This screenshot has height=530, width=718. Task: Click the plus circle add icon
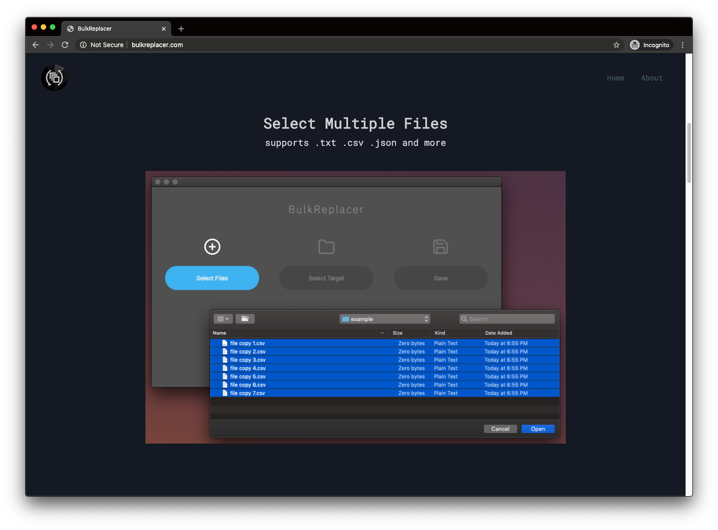coord(212,247)
